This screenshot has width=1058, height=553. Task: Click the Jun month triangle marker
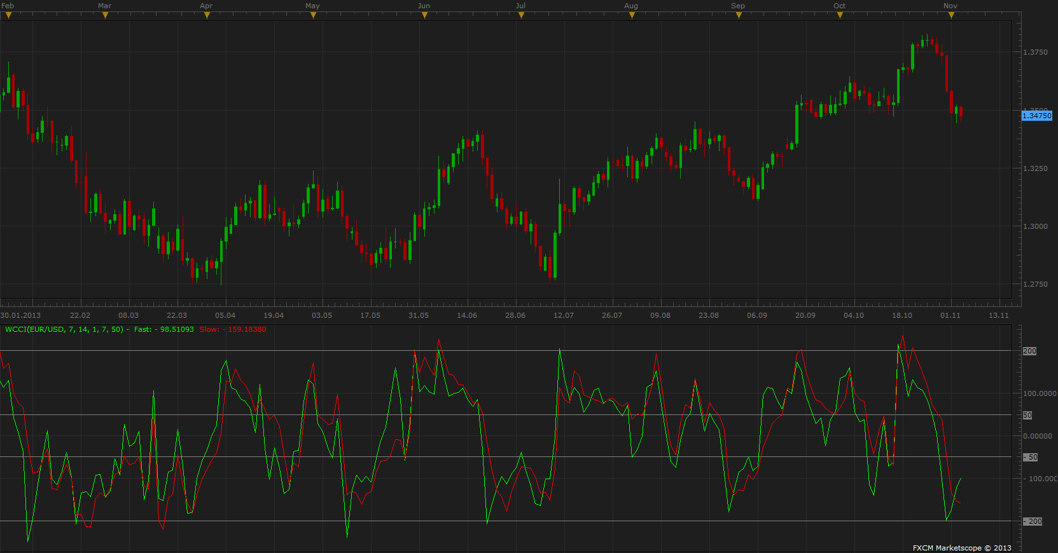click(x=424, y=15)
